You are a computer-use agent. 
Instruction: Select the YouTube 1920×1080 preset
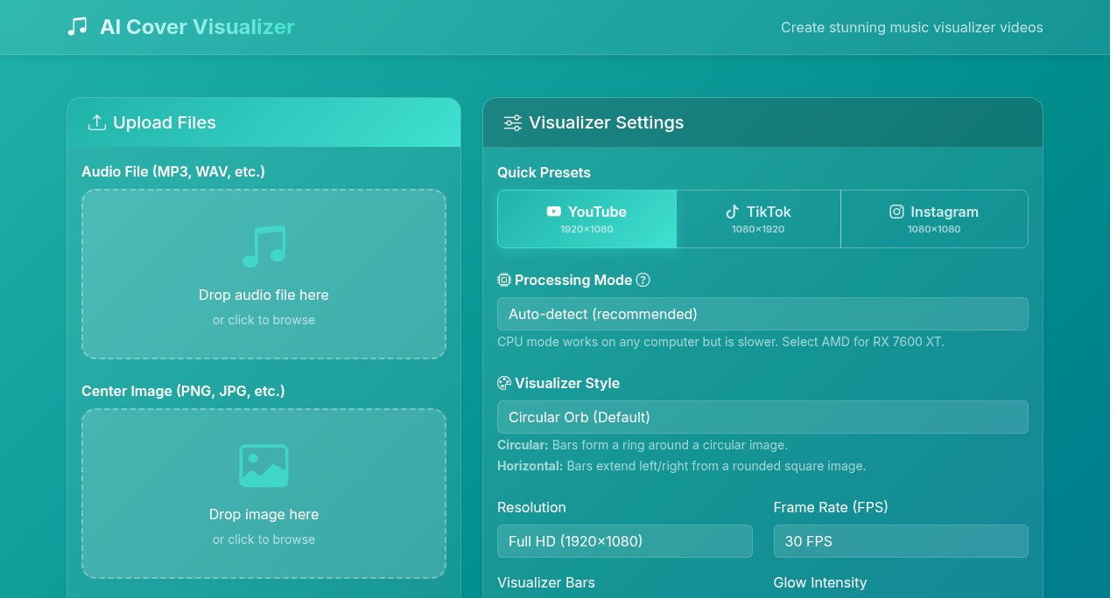coord(587,219)
